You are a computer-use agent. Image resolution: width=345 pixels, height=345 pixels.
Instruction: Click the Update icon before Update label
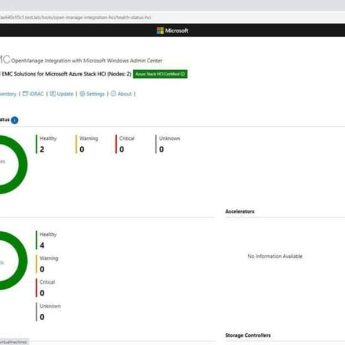click(x=52, y=94)
